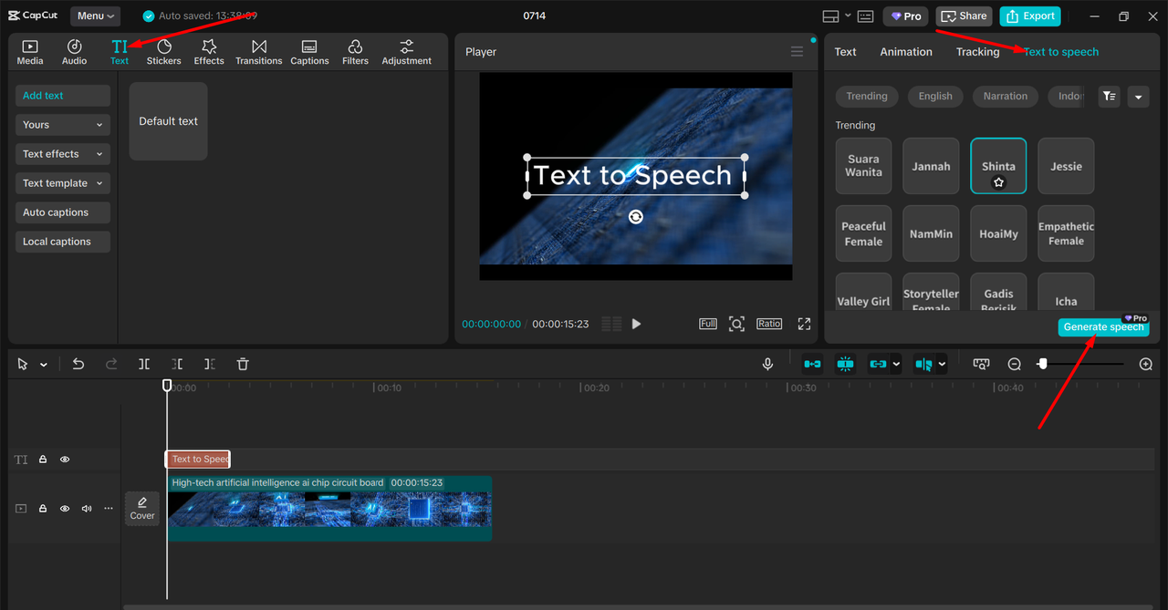
Task: Click the Delete right trim icon
Action: (x=210, y=364)
